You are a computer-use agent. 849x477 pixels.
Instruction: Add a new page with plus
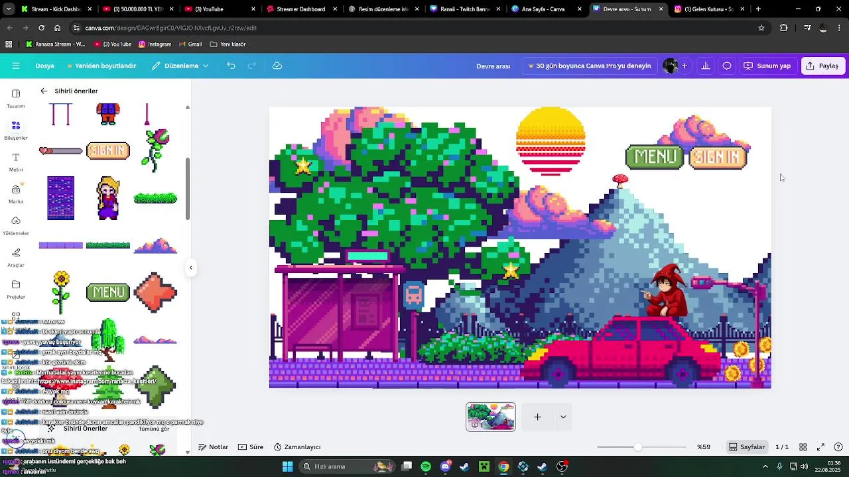point(538,417)
